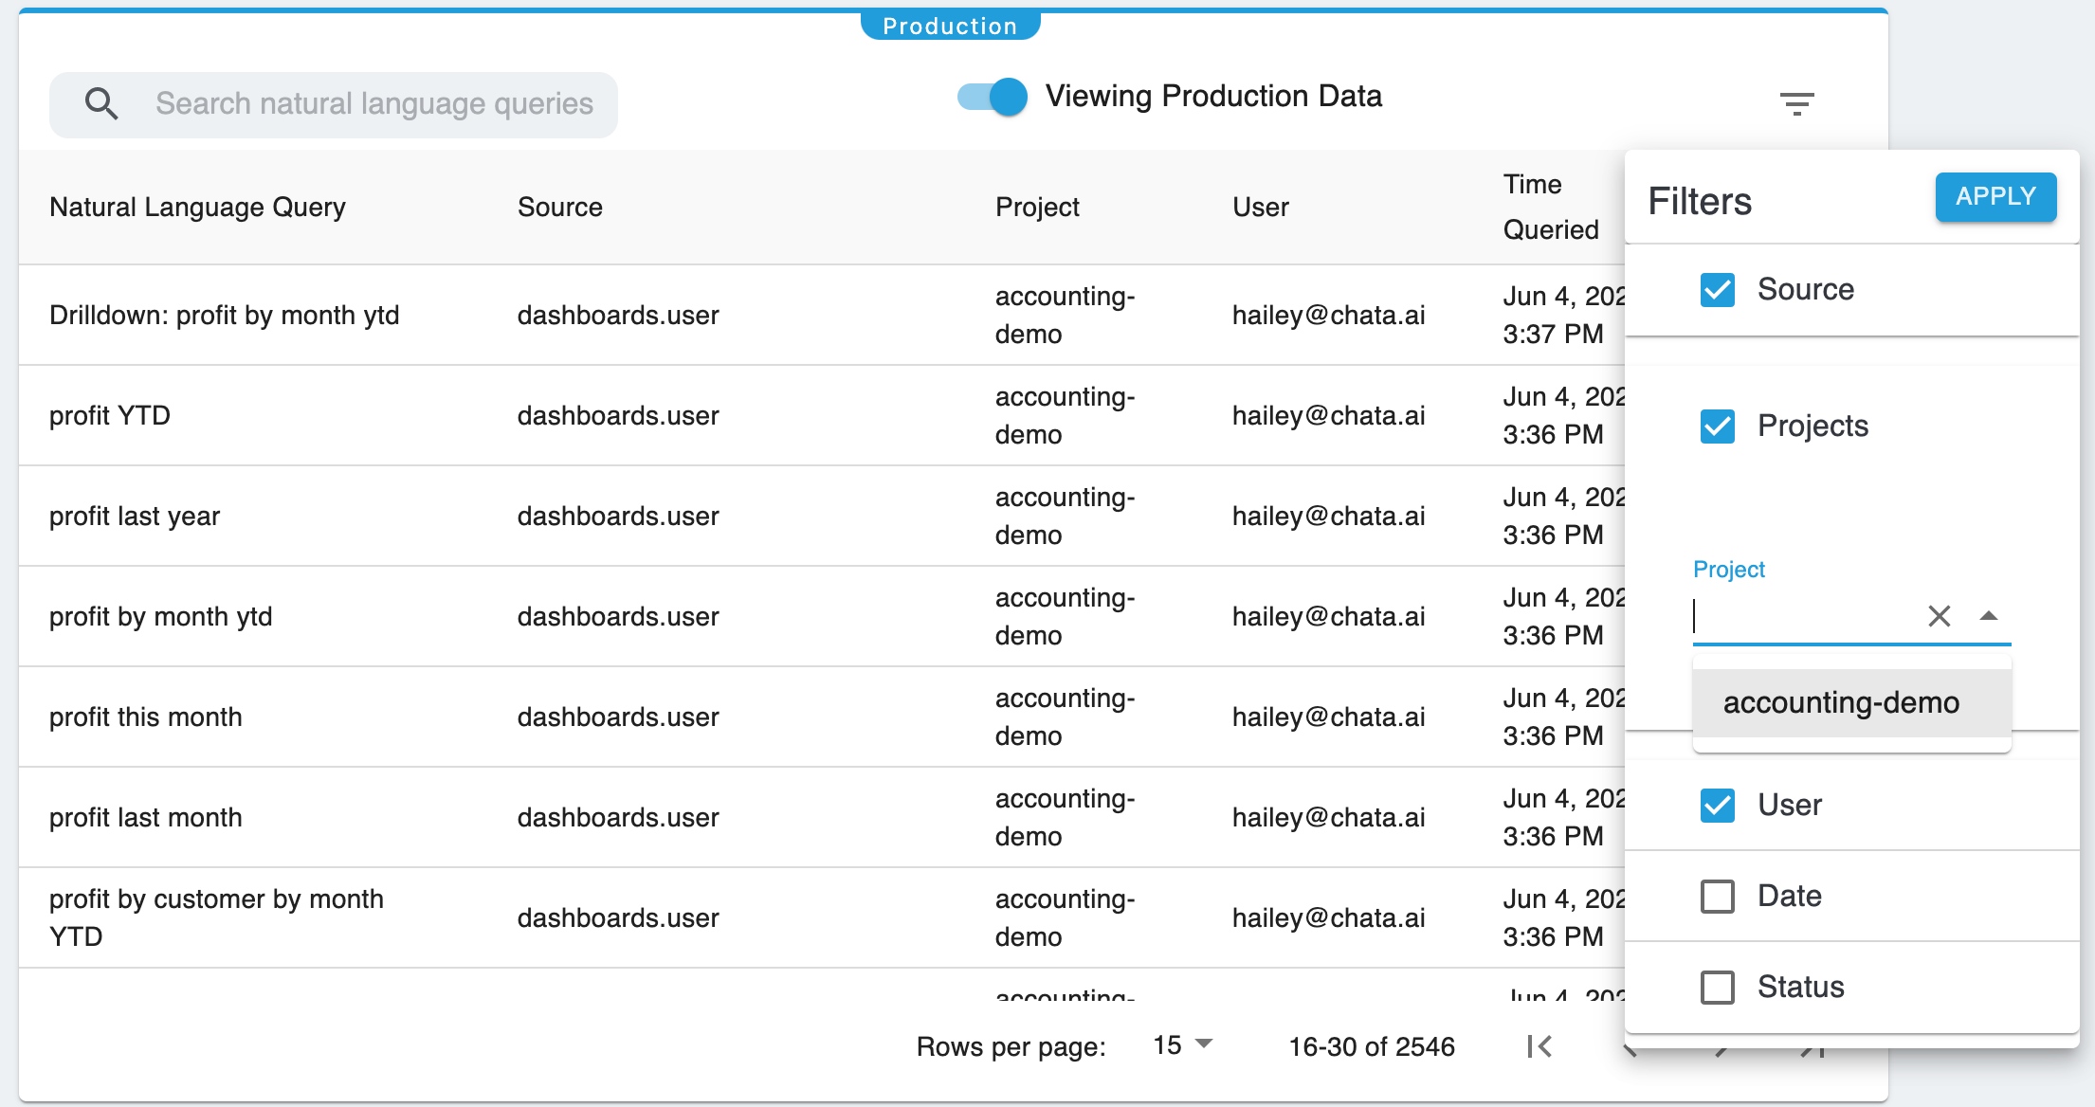Select the 'profit this month' query
Image resolution: width=2095 pixels, height=1107 pixels.
pyautogui.click(x=146, y=717)
